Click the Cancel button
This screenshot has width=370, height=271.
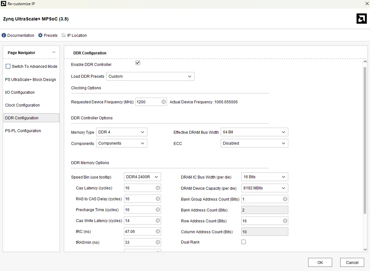(x=352, y=262)
